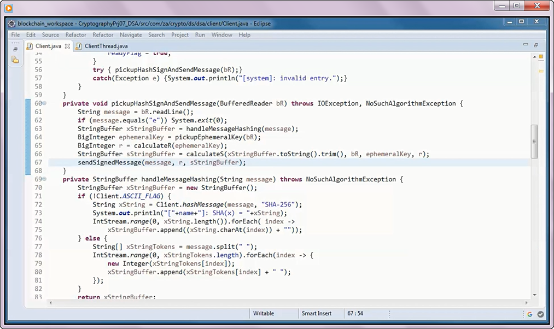Open the Source menu

[50, 34]
